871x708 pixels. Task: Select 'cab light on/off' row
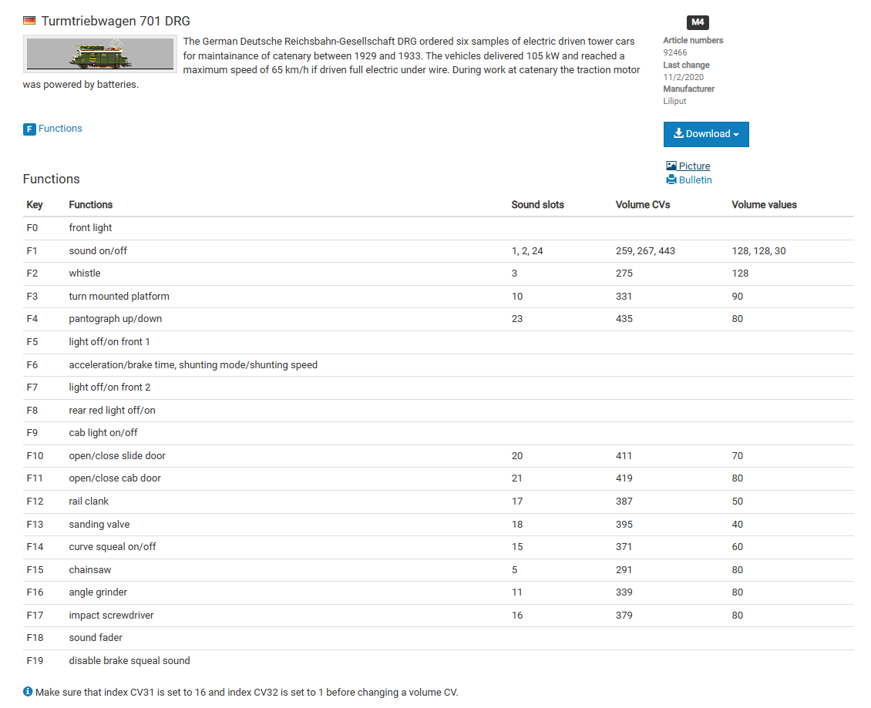[439, 433]
